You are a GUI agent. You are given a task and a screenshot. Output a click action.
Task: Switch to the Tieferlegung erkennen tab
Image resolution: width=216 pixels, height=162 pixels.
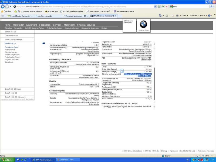tap(76, 16)
